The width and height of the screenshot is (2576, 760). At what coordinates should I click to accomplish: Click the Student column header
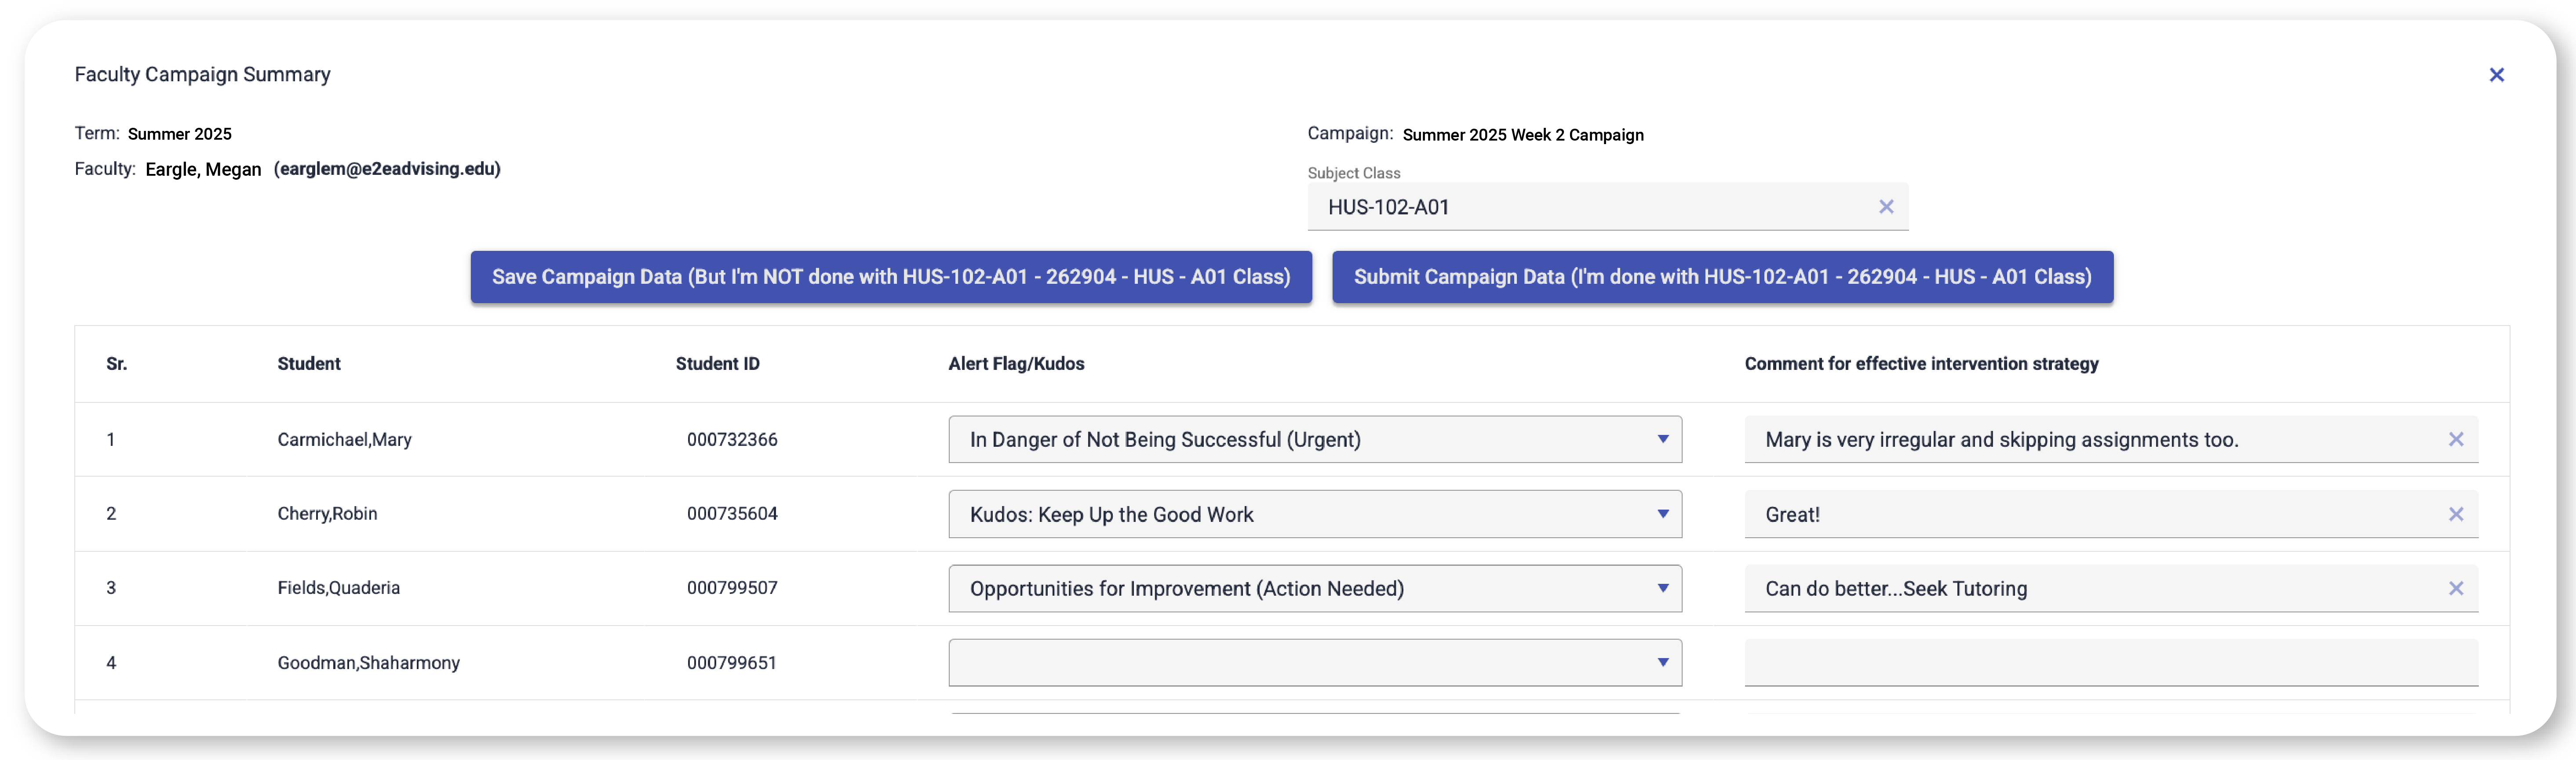coord(309,363)
